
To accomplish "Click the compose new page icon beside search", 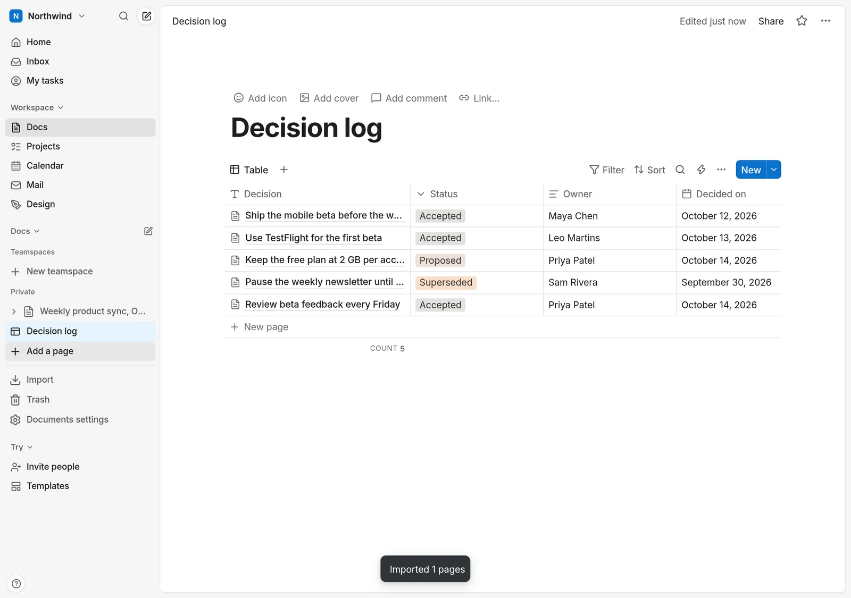I will [x=146, y=16].
